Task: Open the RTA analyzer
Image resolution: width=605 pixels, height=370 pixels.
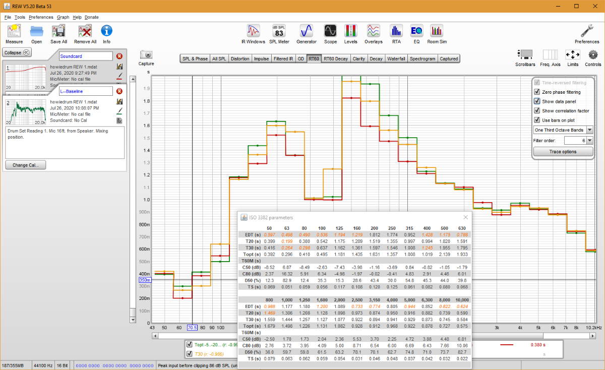Action: pos(396,33)
